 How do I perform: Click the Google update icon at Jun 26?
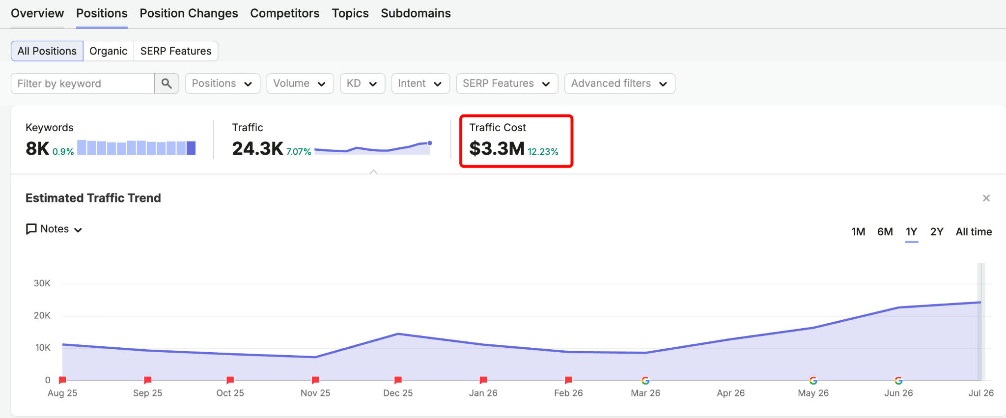click(898, 381)
